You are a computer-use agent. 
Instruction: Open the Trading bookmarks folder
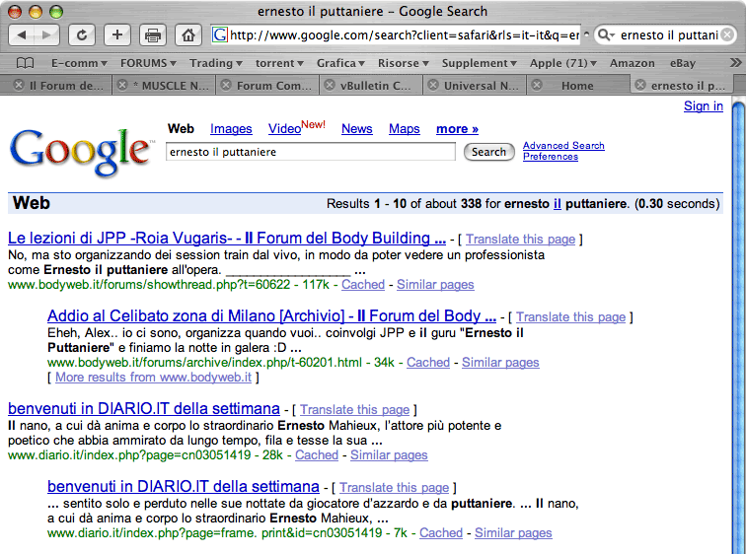pyautogui.click(x=215, y=63)
